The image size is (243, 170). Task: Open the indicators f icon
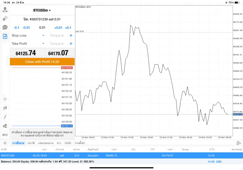point(5,117)
